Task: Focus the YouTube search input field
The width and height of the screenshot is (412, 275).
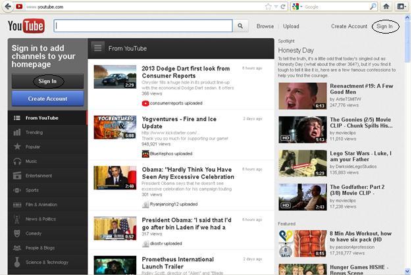Action: pyautogui.click(x=143, y=26)
